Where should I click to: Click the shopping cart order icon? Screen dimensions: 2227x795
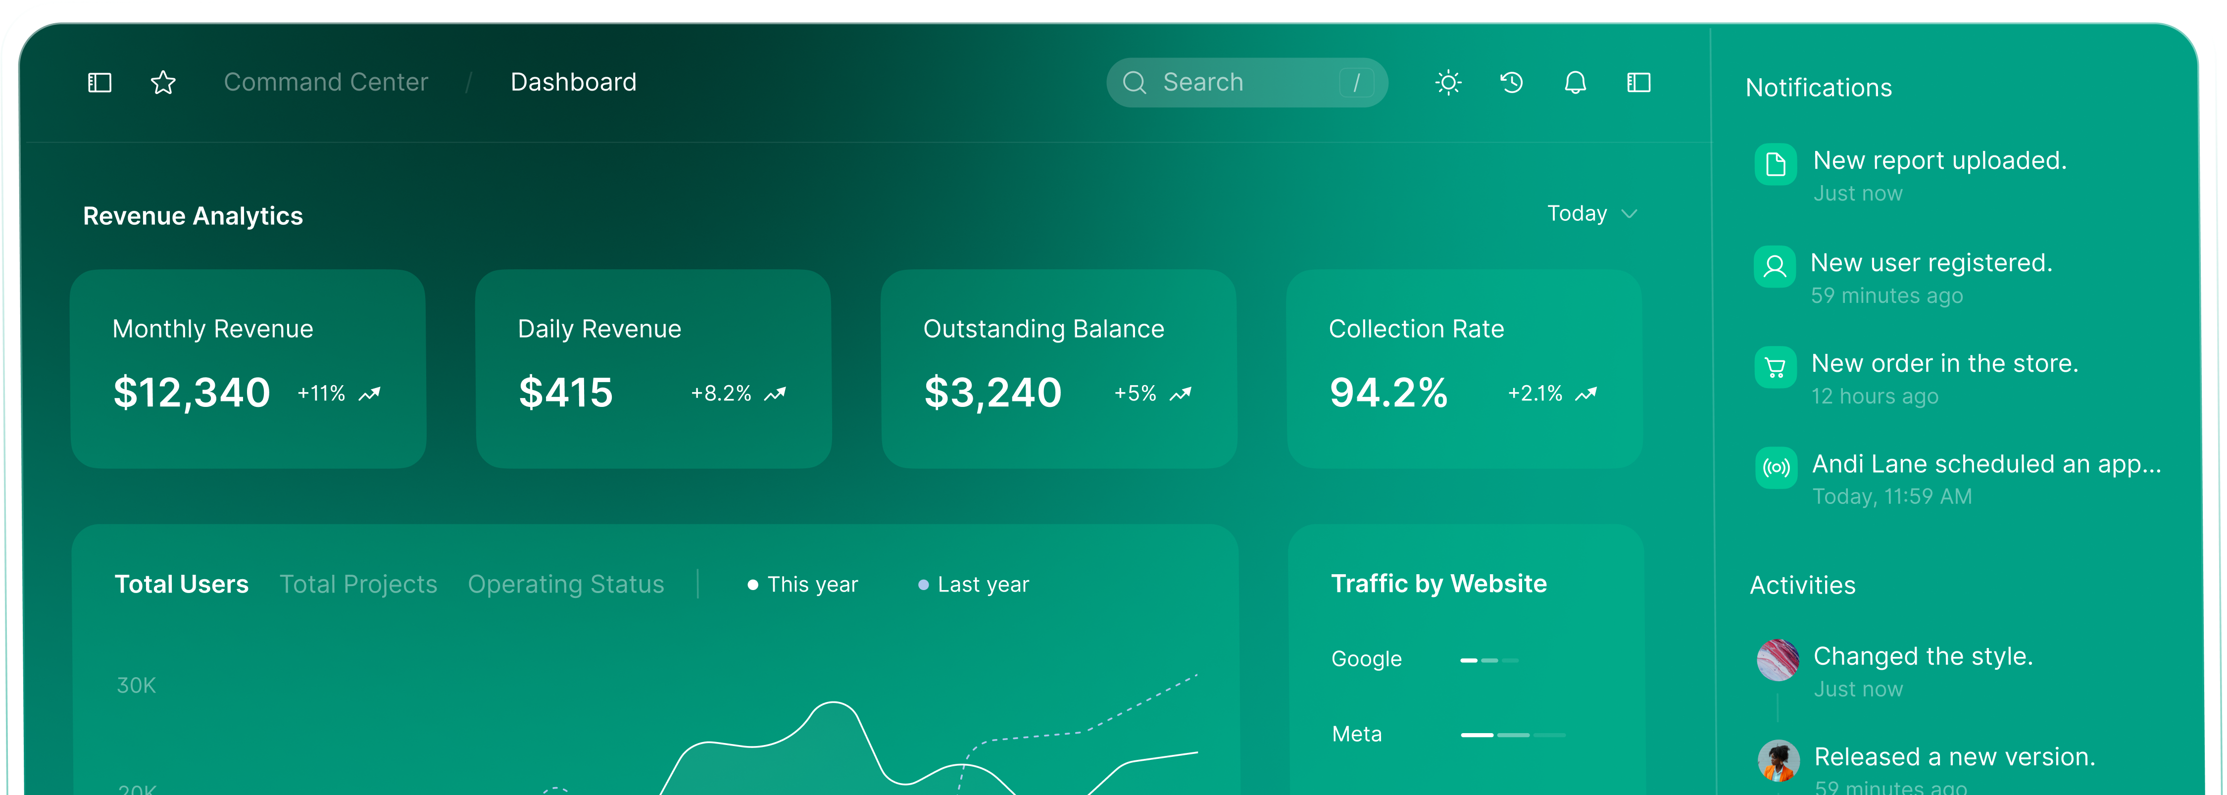click(x=1776, y=367)
